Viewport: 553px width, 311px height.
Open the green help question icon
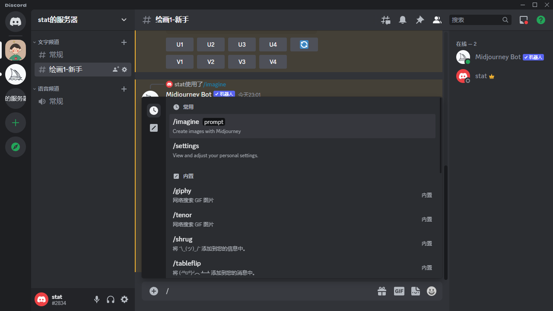(541, 20)
